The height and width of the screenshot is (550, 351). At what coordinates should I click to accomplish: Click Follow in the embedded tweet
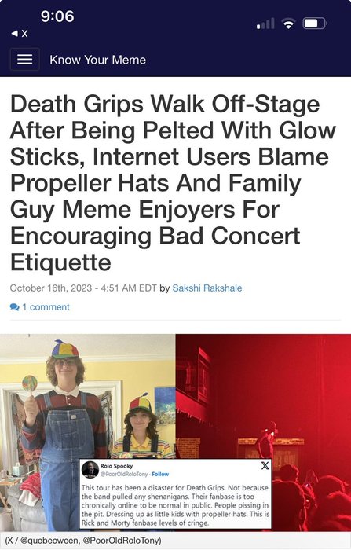[x=160, y=474]
